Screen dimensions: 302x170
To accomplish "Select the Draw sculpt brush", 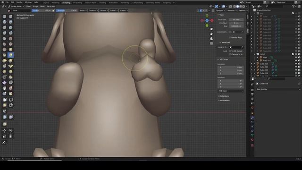I will 4,17.
